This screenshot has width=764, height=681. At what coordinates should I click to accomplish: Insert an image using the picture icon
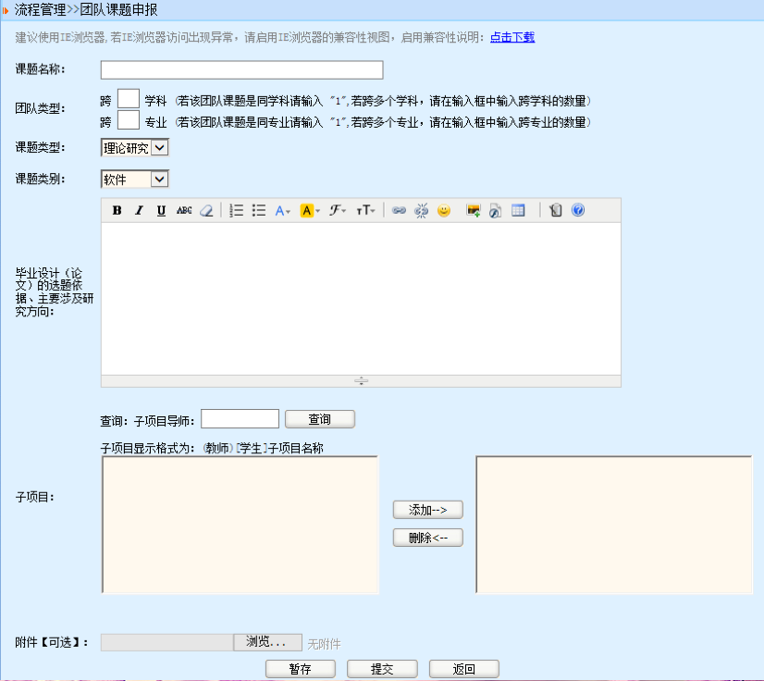[474, 210]
